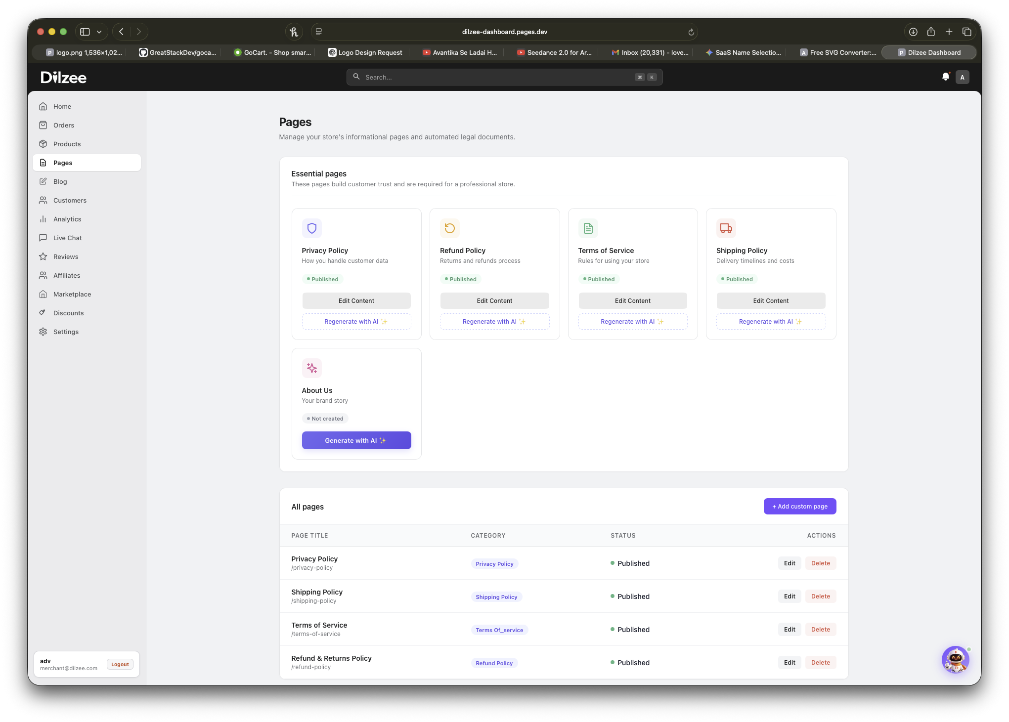The image size is (1009, 722).
Task: Click the Dilzee logo
Action: click(64, 77)
